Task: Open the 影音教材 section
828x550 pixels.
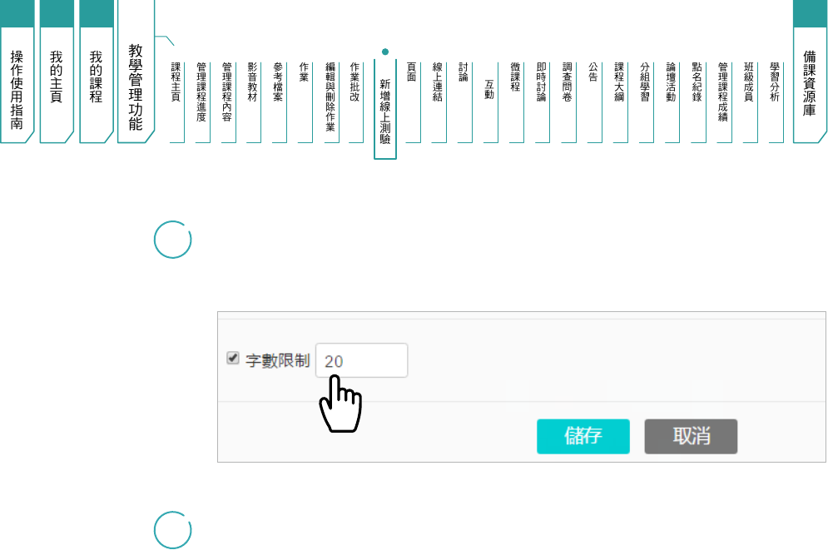Action: pos(252,82)
